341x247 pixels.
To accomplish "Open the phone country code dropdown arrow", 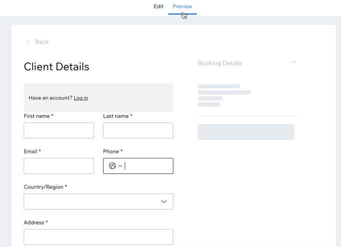I will [x=120, y=166].
